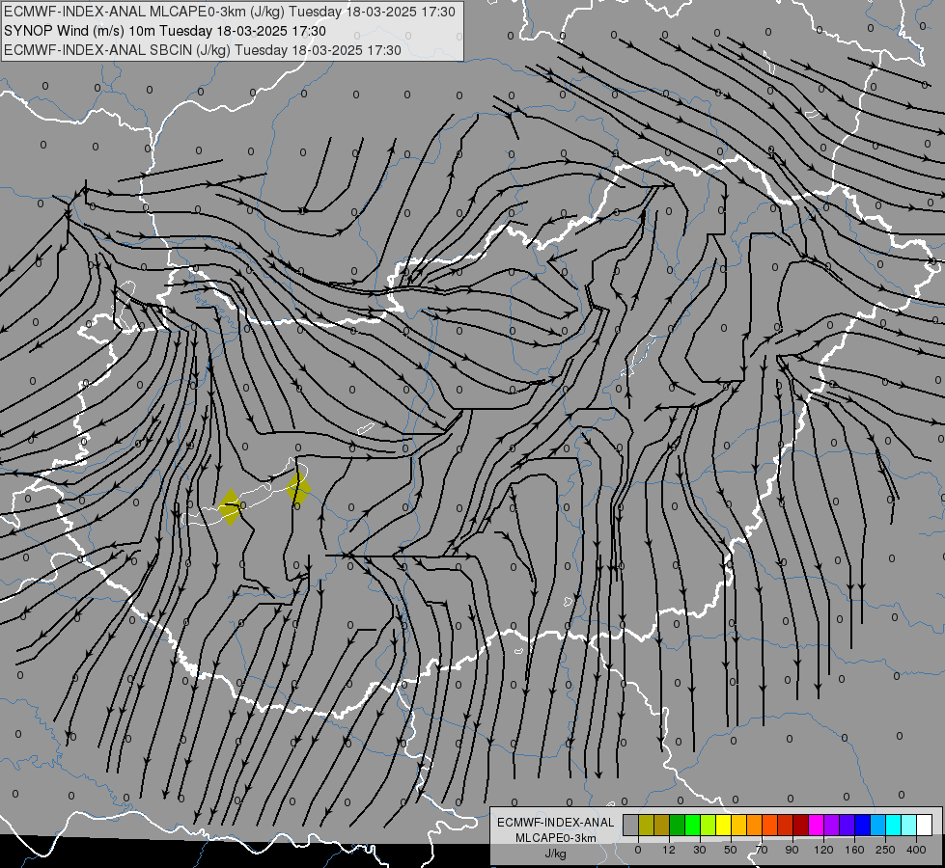Select the legend scale tick label '120'
This screenshot has height=868, width=945.
point(824,850)
